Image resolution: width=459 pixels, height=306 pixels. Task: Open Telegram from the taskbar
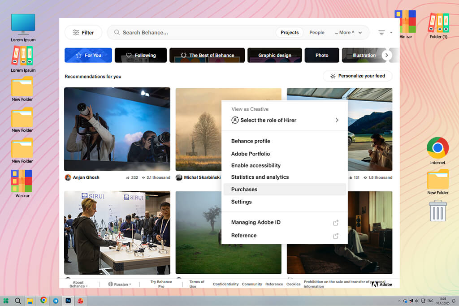pyautogui.click(x=56, y=301)
